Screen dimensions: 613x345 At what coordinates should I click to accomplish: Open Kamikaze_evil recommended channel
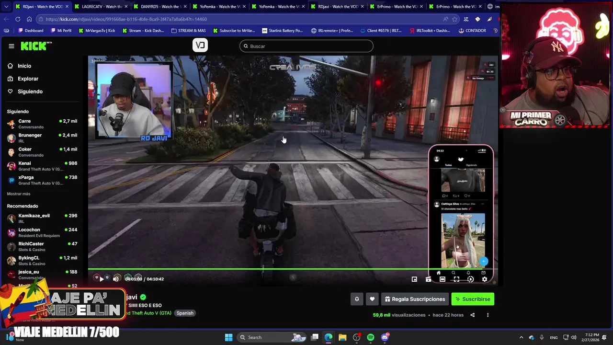pyautogui.click(x=42, y=218)
